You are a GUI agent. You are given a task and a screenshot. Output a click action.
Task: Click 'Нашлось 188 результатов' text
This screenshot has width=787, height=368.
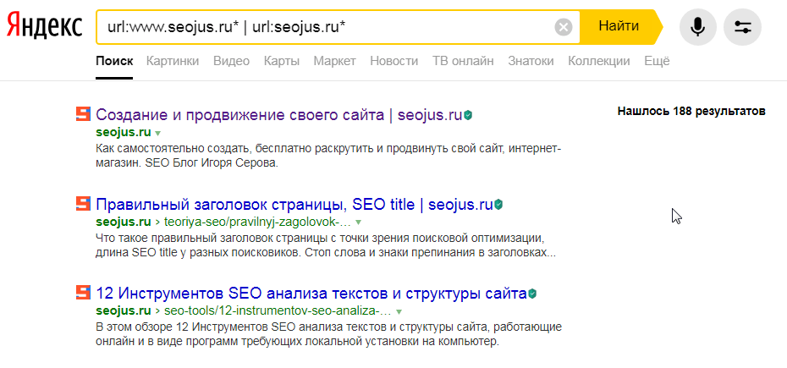point(691,111)
